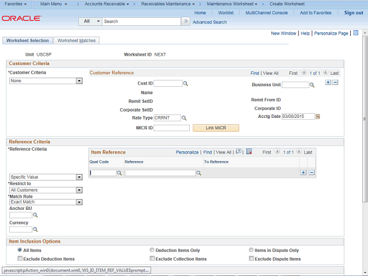This screenshot has height=276, width=368.
Task: Click the Business Unit lookup icon
Action: point(312,85)
